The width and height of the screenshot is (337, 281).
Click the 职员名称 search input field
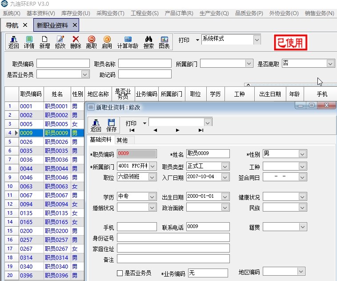click(x=144, y=64)
